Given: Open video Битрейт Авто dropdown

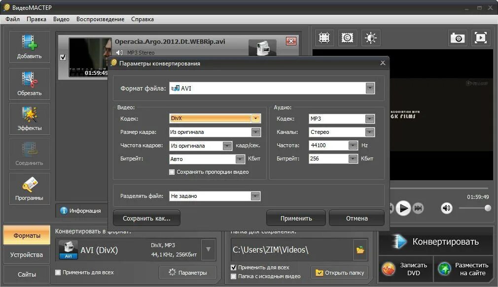Looking at the screenshot, I should pos(240,159).
